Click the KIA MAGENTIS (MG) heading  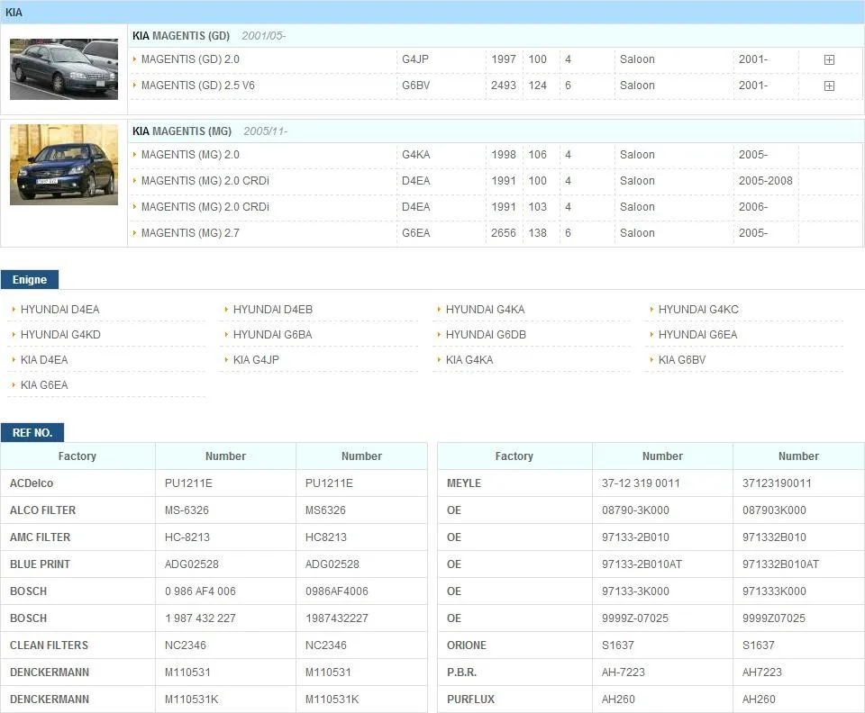[181, 131]
